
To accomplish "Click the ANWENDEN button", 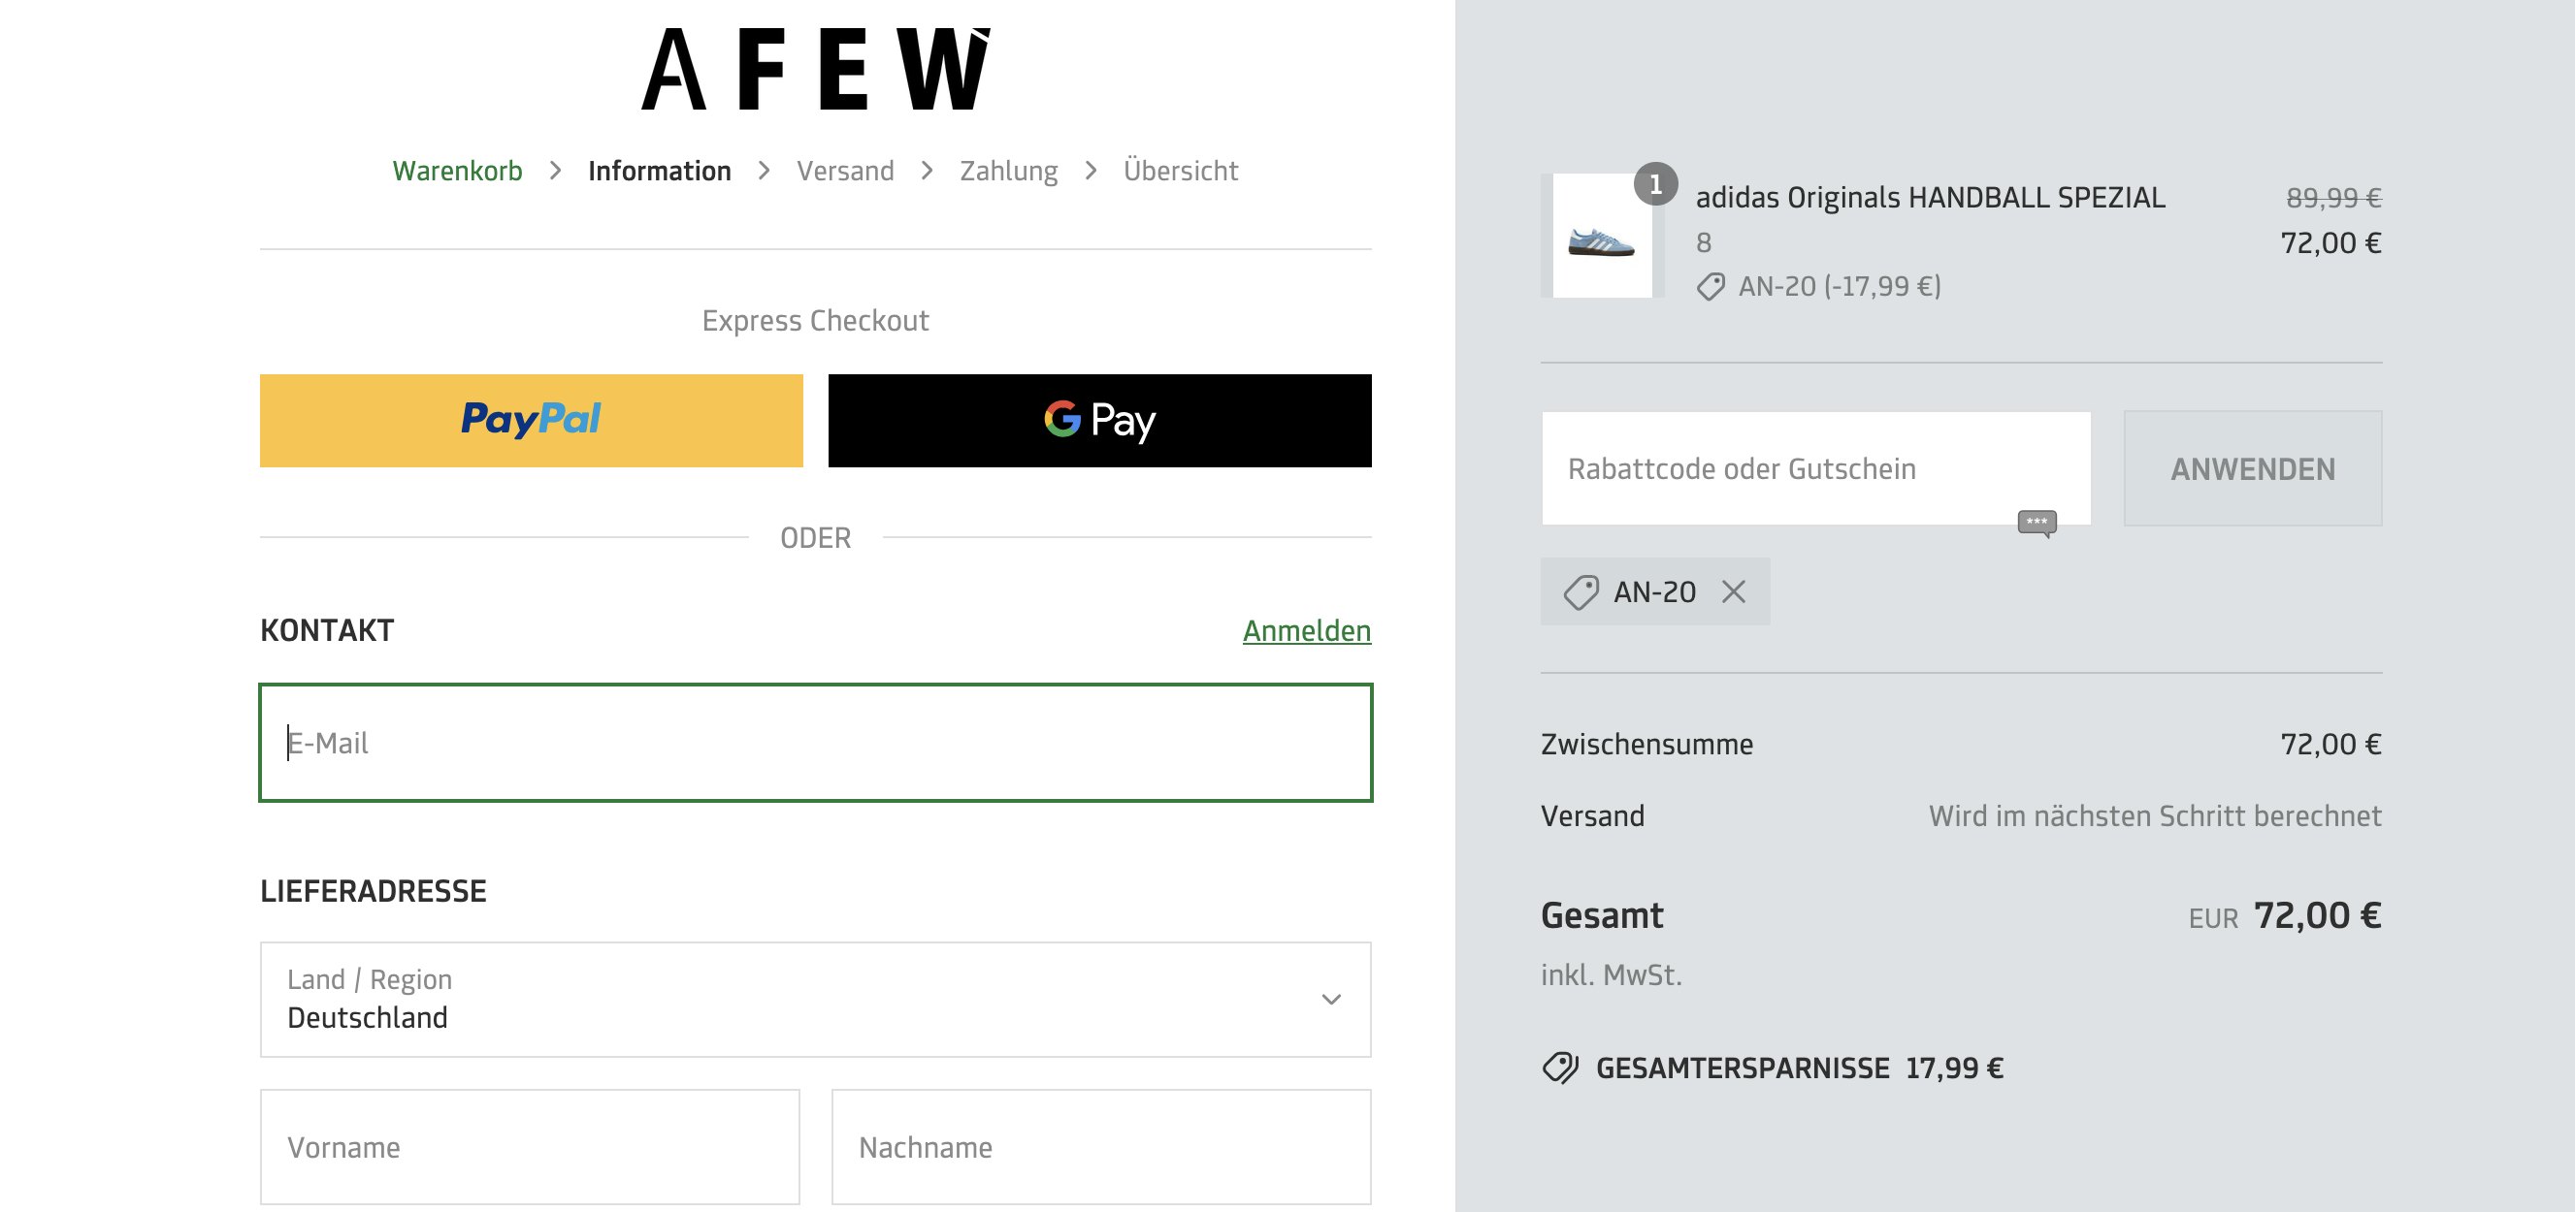I will coord(2252,468).
